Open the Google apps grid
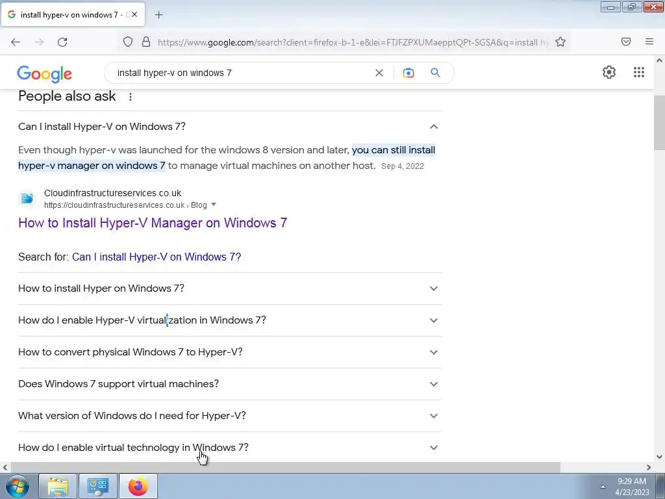 (639, 72)
